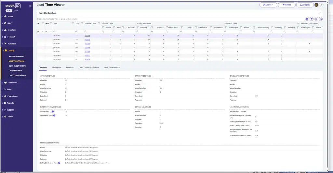Click the Purchase cart sidebar icon
Screen dimensions: 333x173
coord(5,44)
